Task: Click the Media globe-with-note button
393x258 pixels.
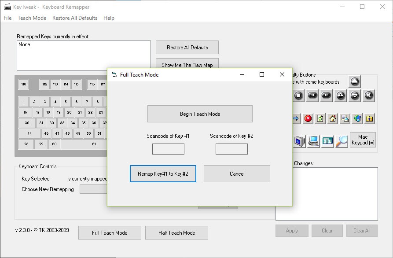Action: 357,118
